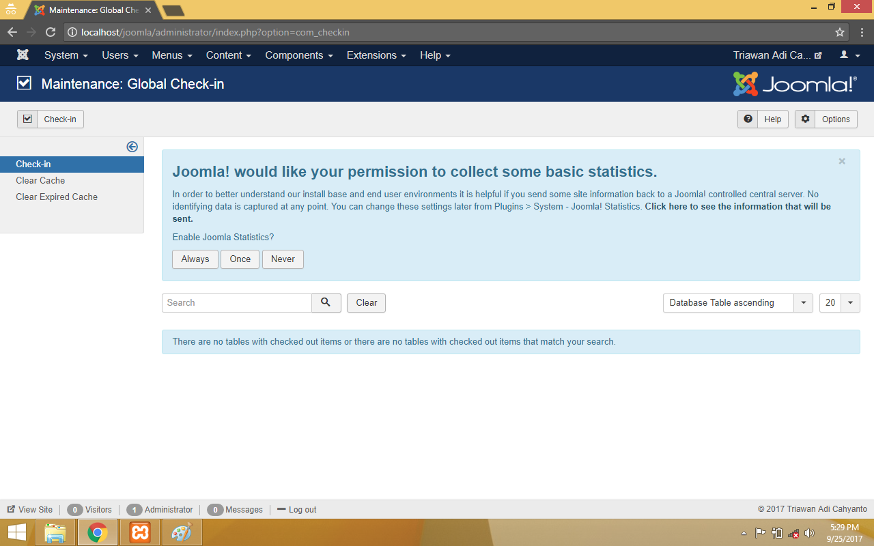The height and width of the screenshot is (546, 874).
Task: Click the Search input field
Action: [237, 302]
